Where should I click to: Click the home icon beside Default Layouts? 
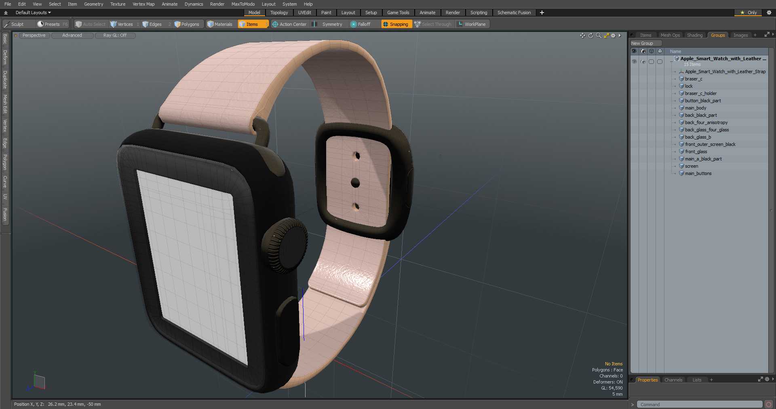6,13
